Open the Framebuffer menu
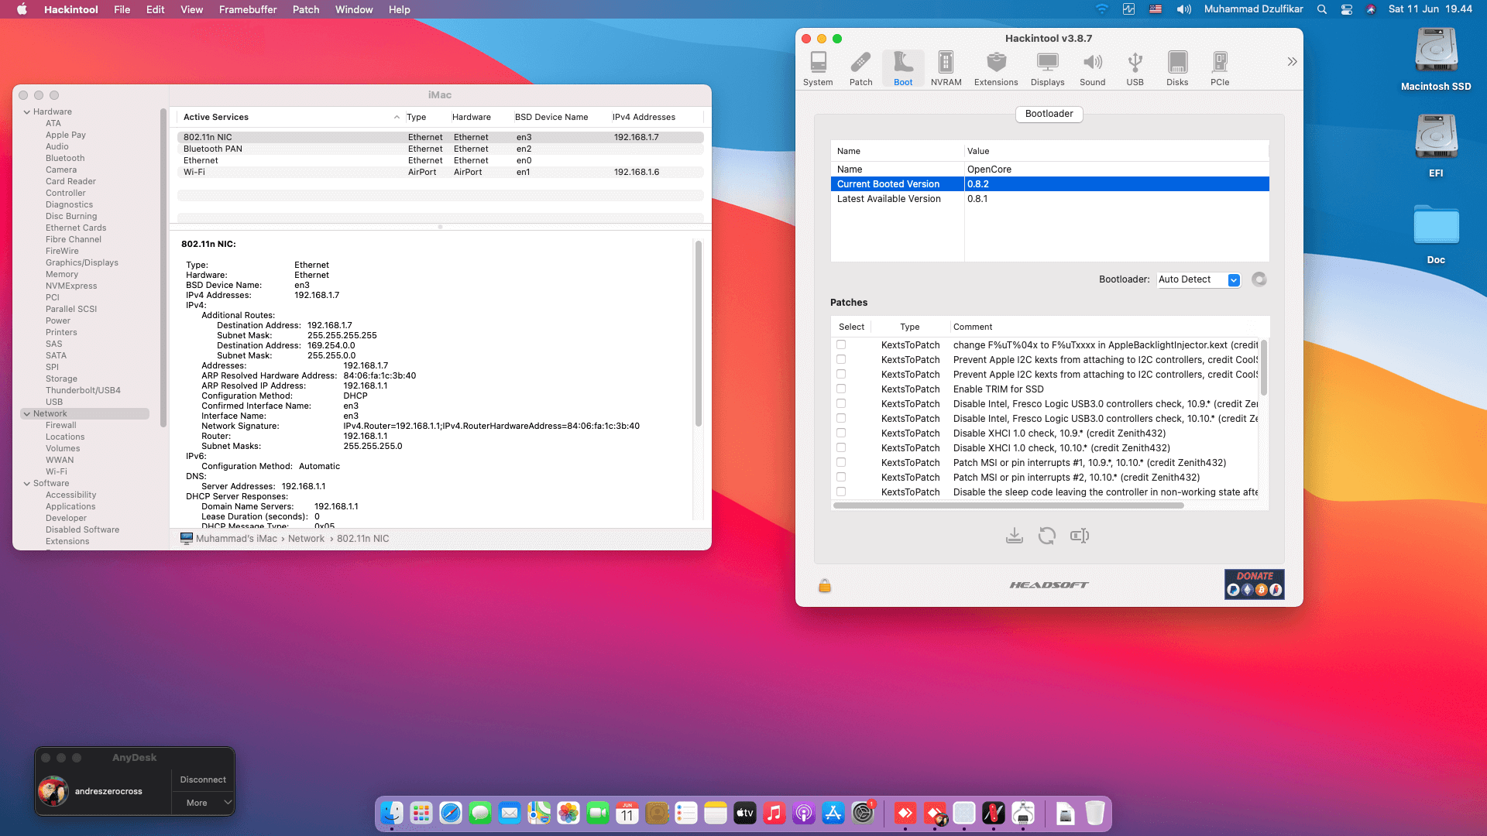The image size is (1487, 836). point(247,9)
